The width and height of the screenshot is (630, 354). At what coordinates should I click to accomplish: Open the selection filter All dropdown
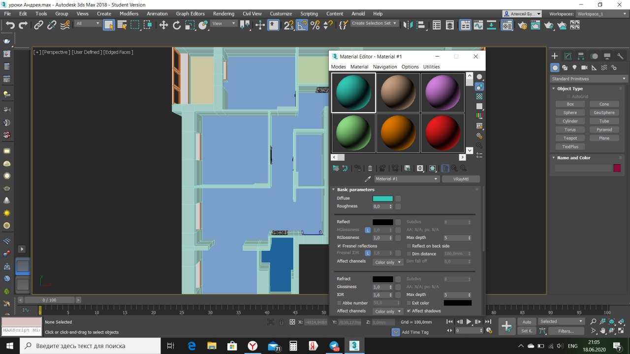point(88,23)
